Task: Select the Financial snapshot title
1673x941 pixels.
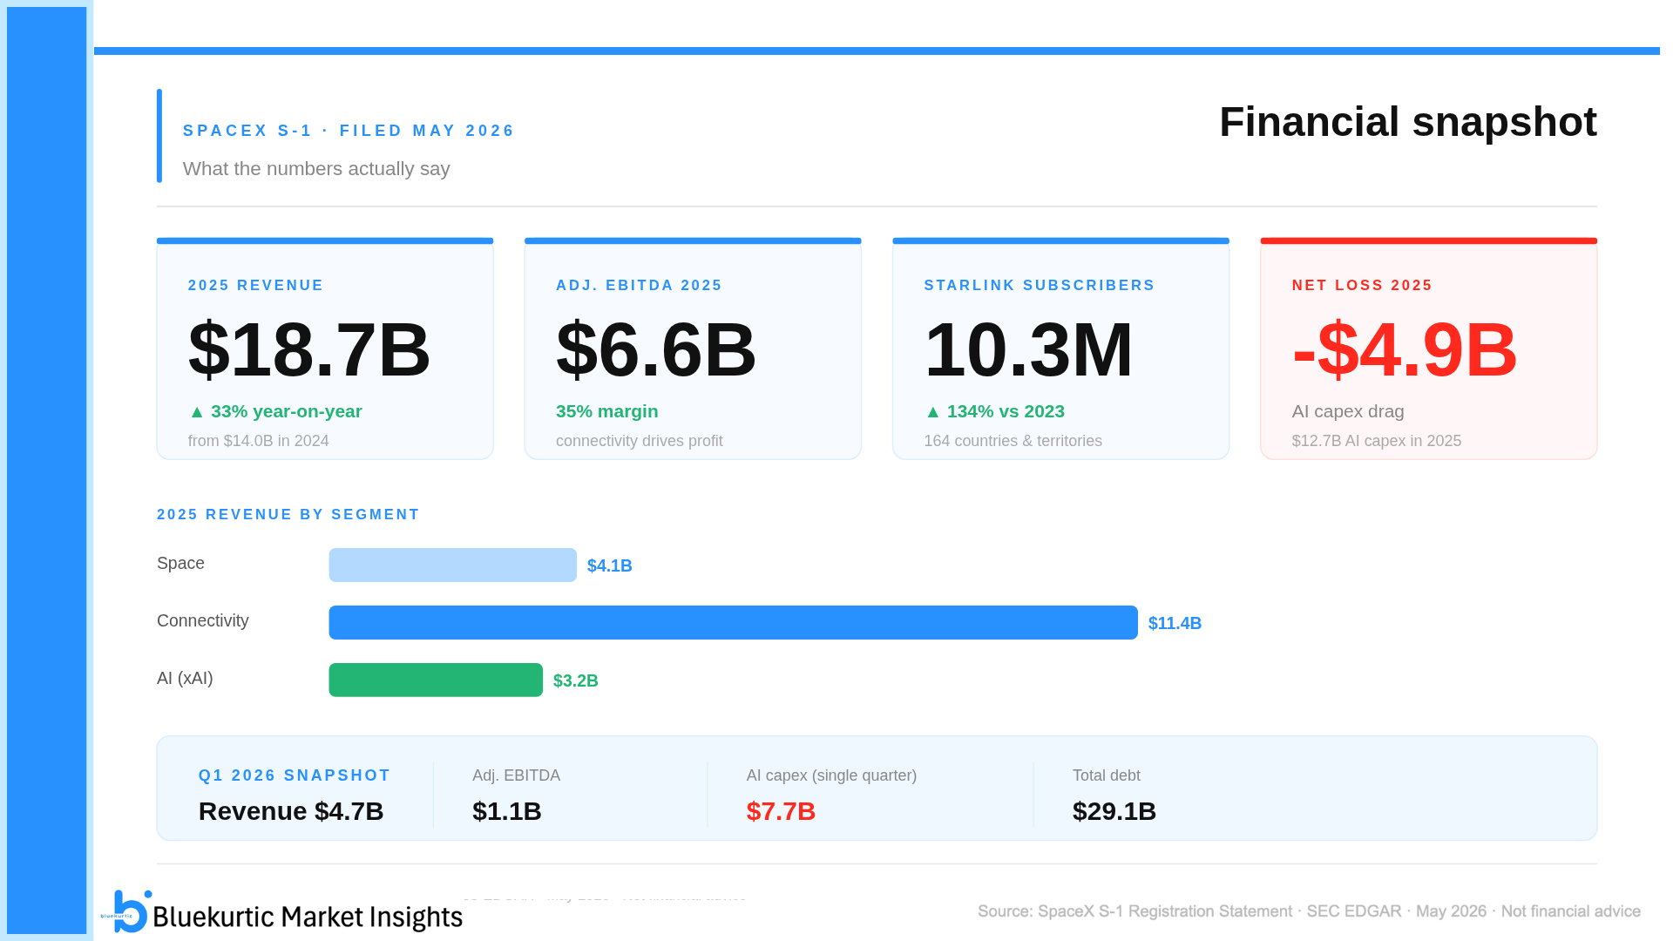Action: (1407, 122)
